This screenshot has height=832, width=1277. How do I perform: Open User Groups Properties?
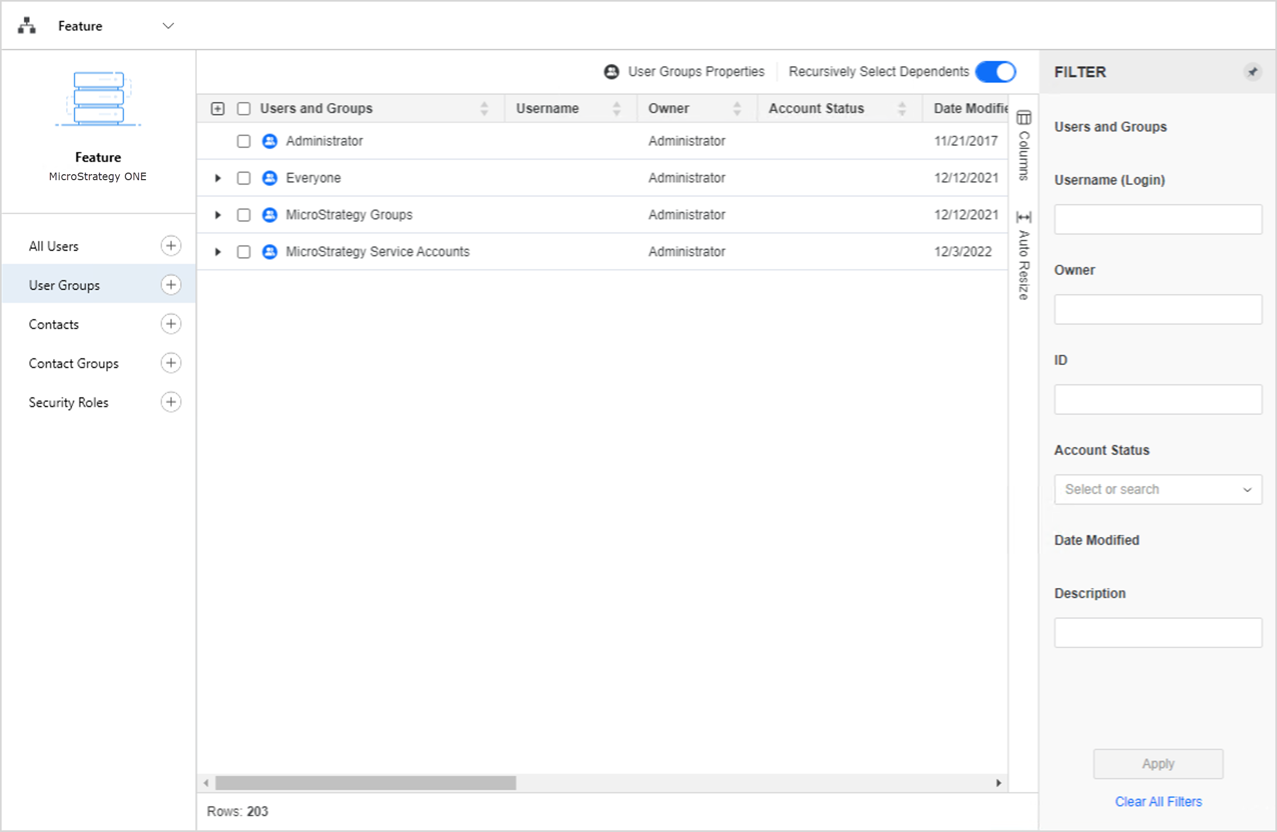coord(685,72)
